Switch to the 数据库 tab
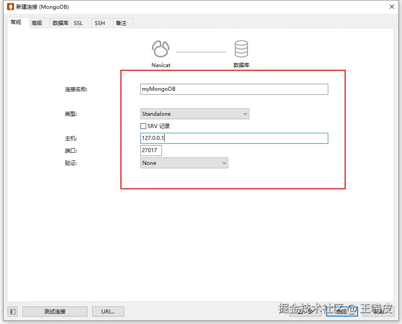The width and height of the screenshot is (402, 324). pos(60,23)
